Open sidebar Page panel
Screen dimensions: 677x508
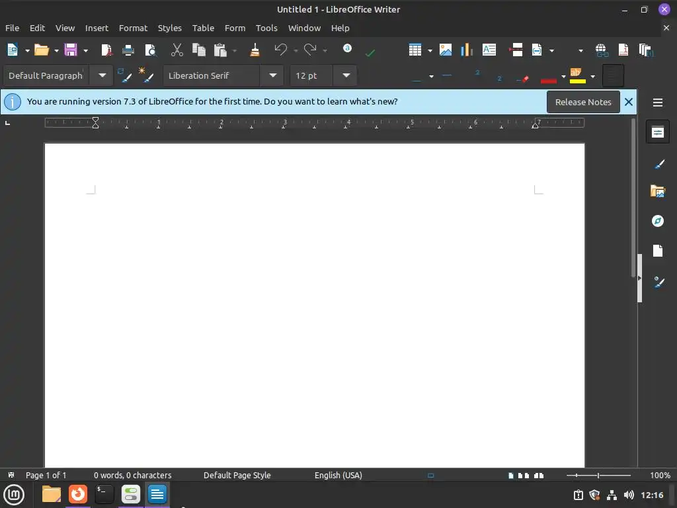pyautogui.click(x=658, y=251)
